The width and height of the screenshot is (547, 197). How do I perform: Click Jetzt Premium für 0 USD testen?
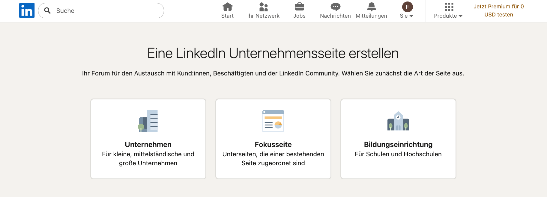(498, 10)
